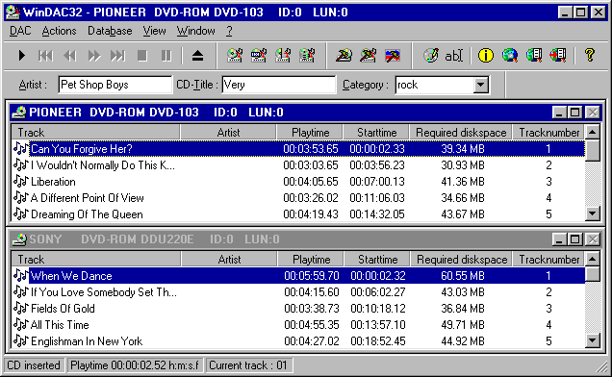The width and height of the screenshot is (612, 377).
Task: Click the '41.36 MB' diskspace value
Action: [x=463, y=182]
